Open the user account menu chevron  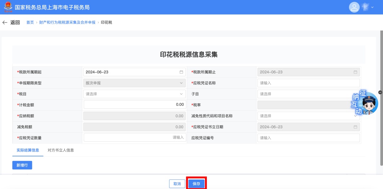(x=372, y=7)
